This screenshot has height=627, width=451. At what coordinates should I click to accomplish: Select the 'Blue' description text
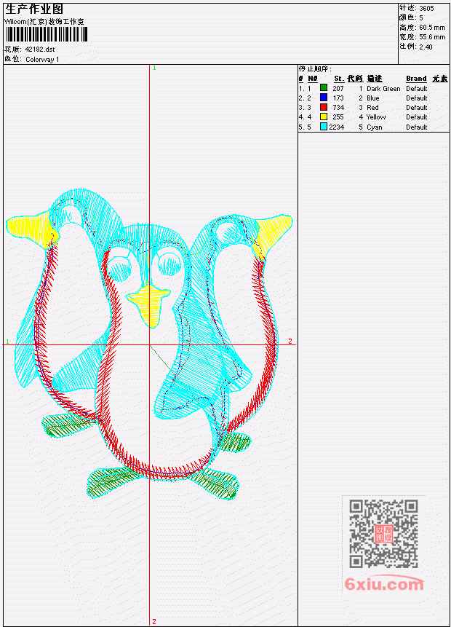coord(372,98)
